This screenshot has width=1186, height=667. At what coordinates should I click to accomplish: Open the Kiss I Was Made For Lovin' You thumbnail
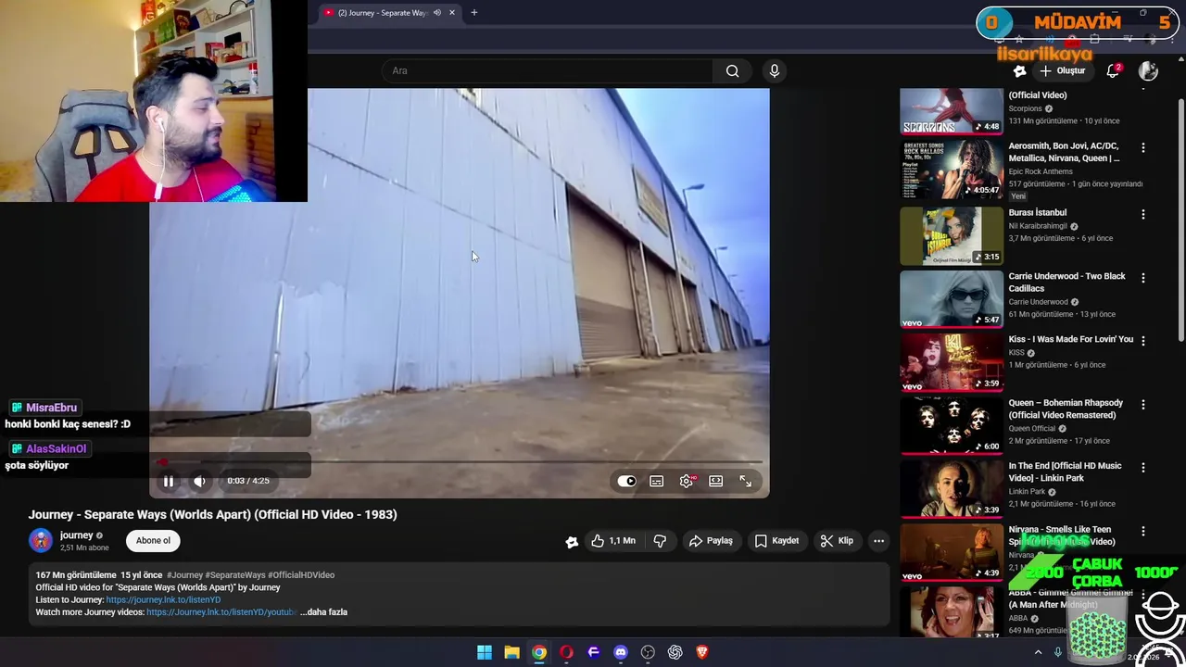[x=952, y=362]
